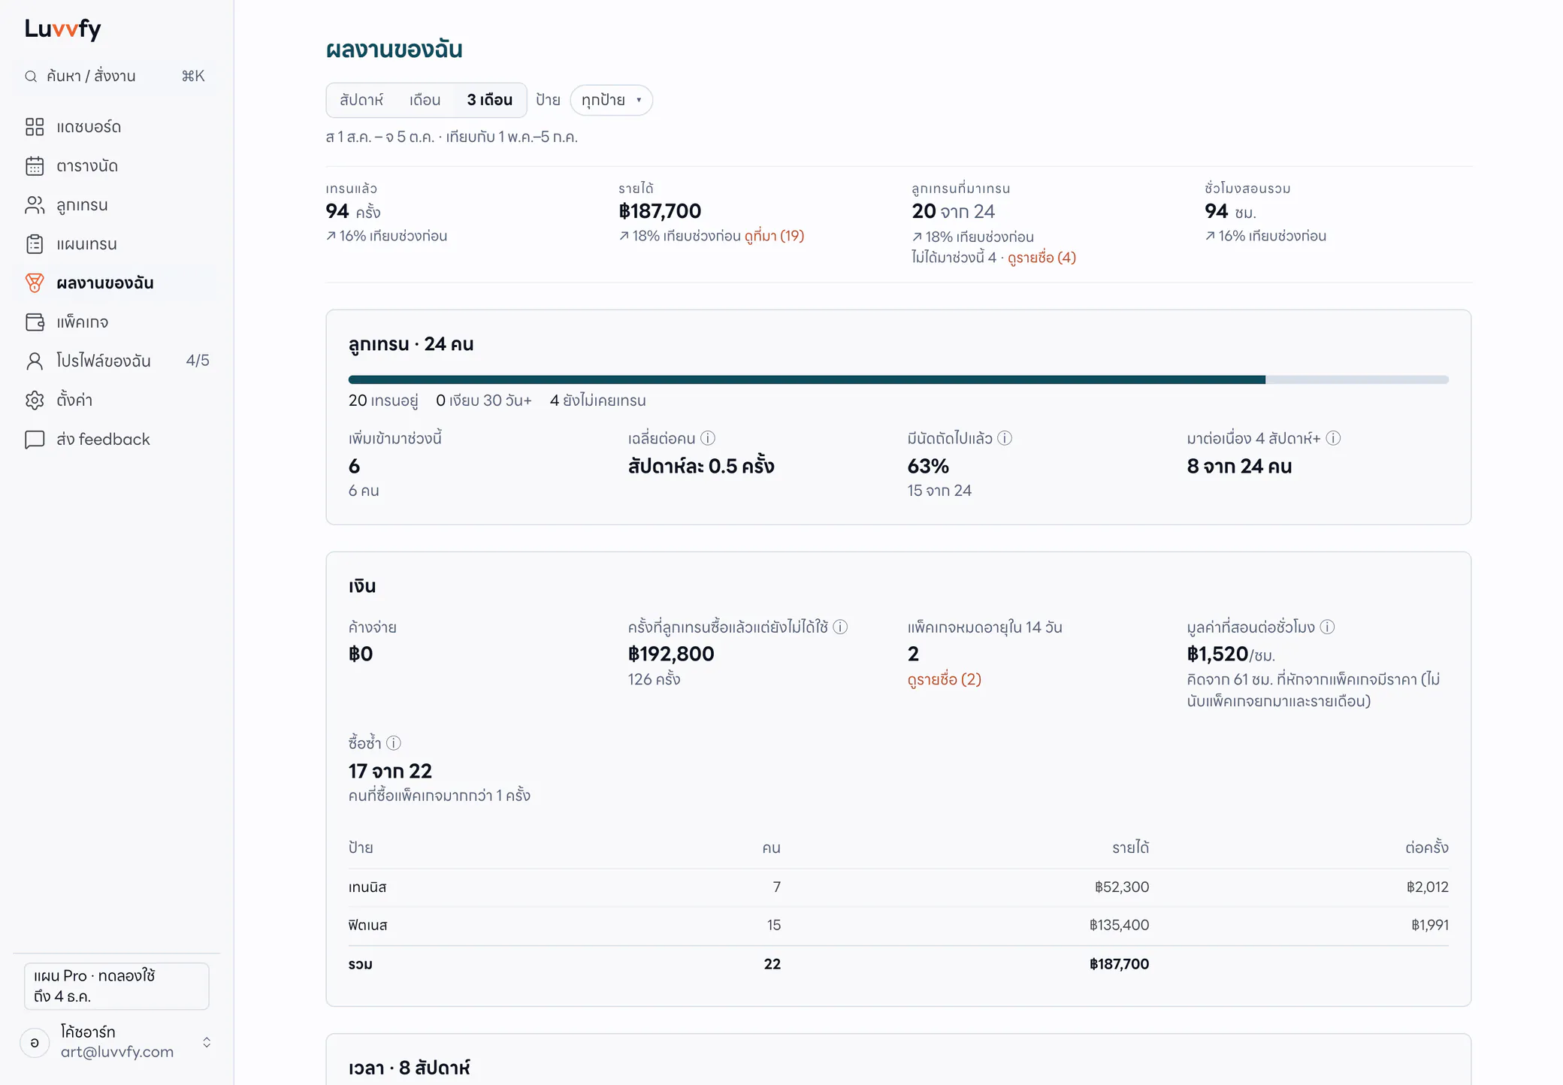Viewport: 1563px width, 1085px height.
Task: Open the ดูที่มา (19) link
Action: [x=774, y=236]
